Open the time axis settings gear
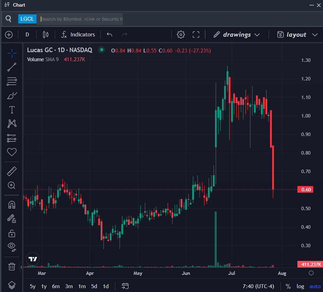 tap(311, 273)
